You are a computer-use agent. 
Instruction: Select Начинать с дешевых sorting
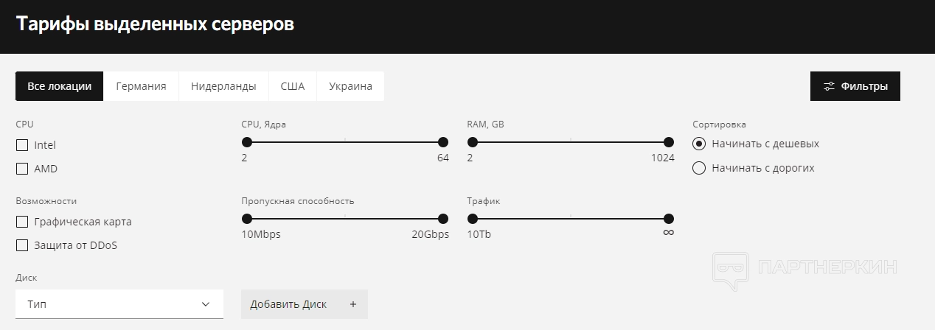click(699, 144)
